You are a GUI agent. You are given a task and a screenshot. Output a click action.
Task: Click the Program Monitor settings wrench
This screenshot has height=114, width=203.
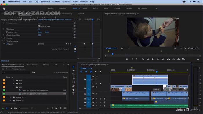coord(185,48)
